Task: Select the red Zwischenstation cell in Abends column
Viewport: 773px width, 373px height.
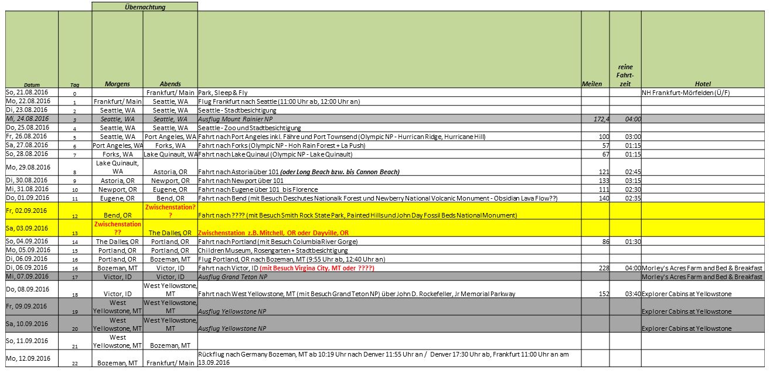Action: click(170, 211)
